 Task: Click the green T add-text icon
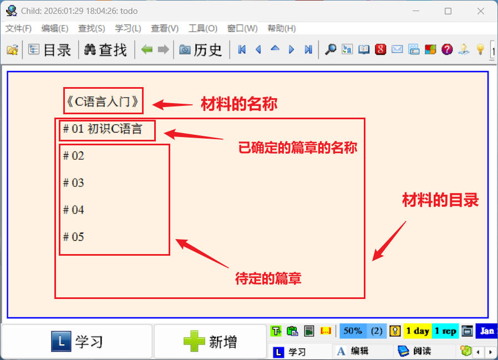click(276, 331)
